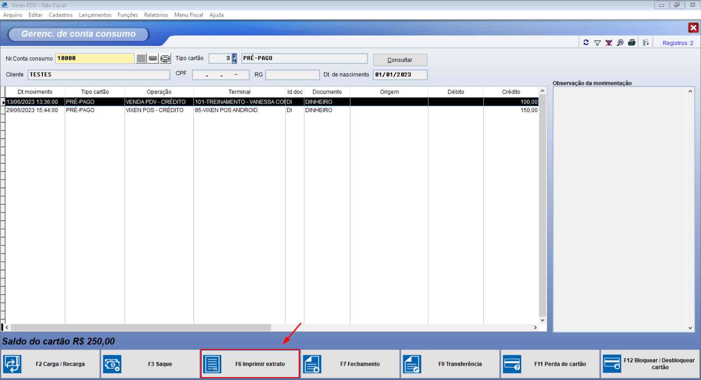701x380 pixels.
Task: Click F12 Bloquear / Desbloquear cartão button
Action: [650, 364]
